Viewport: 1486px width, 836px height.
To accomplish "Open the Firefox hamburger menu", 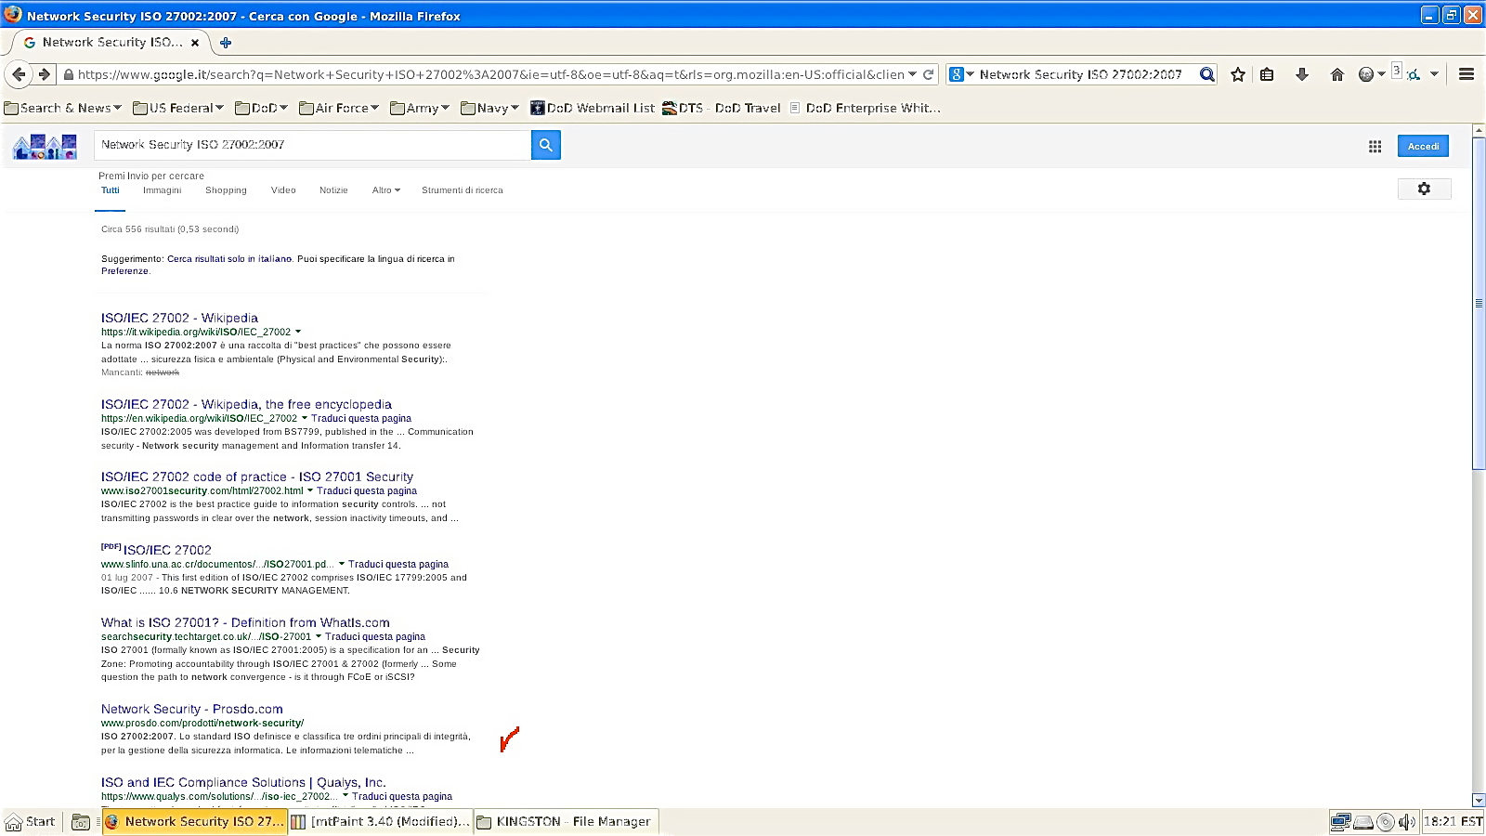I will pos(1466,74).
